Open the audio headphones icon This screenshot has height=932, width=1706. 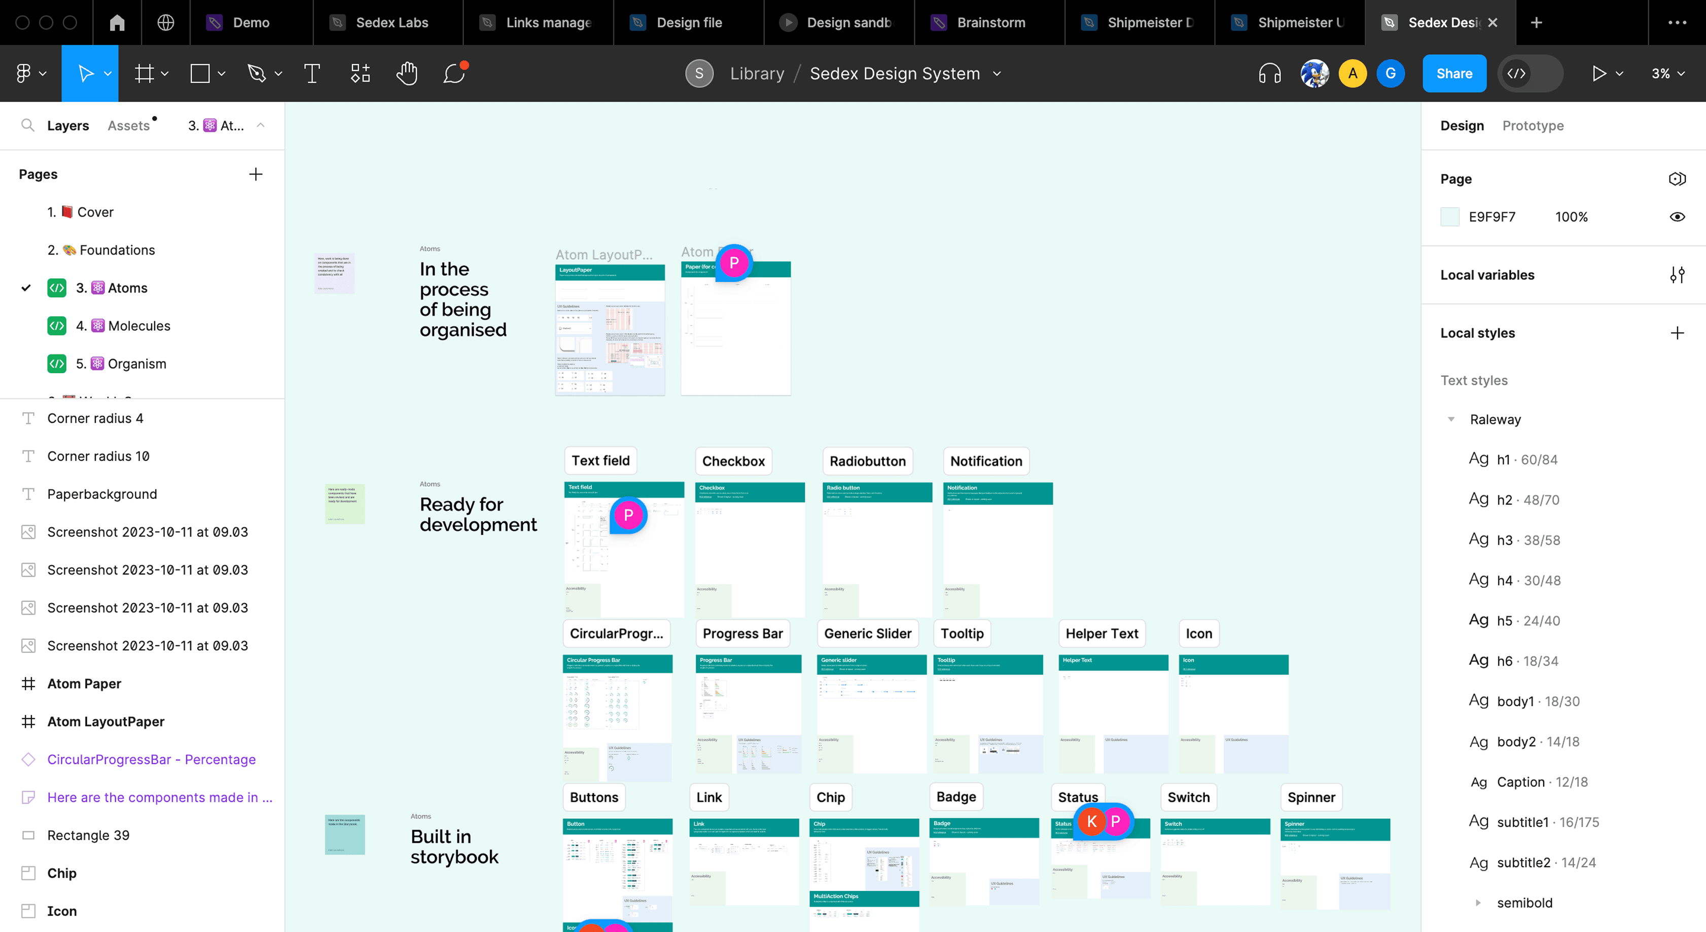(x=1269, y=74)
